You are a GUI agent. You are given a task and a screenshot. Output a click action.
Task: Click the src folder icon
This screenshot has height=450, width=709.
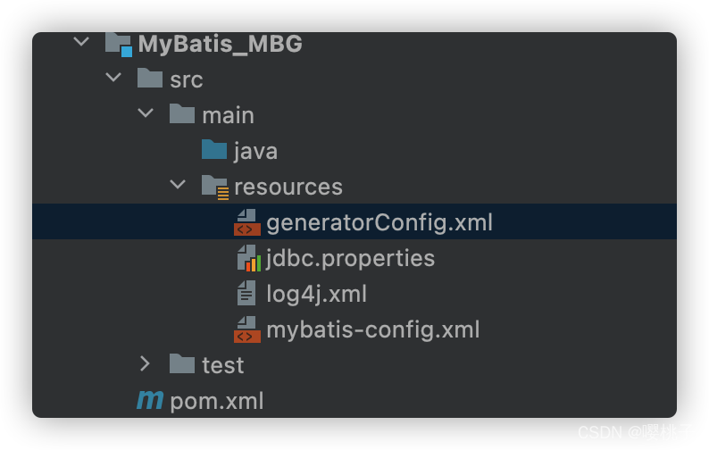coord(150,79)
